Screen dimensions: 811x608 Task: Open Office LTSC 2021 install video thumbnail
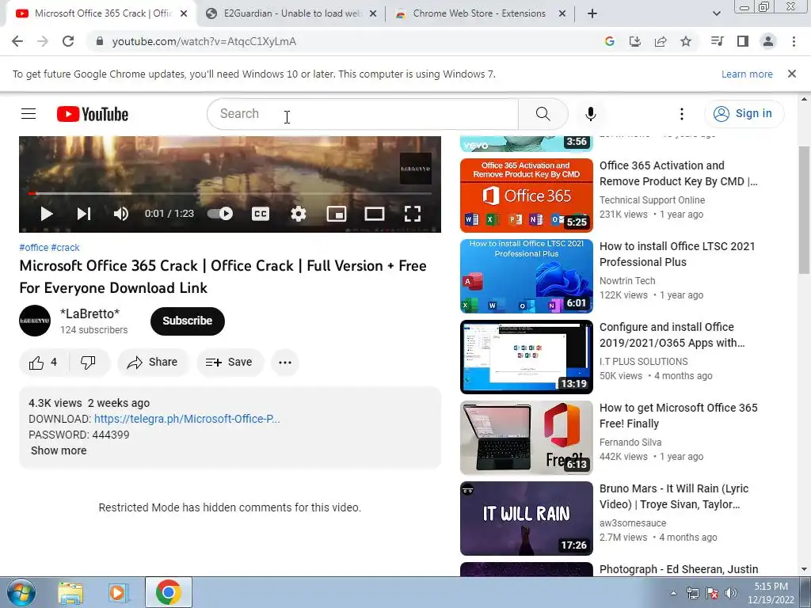[527, 276]
